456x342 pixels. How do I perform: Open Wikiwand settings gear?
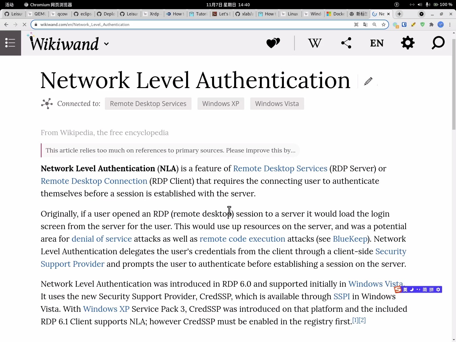(x=408, y=43)
